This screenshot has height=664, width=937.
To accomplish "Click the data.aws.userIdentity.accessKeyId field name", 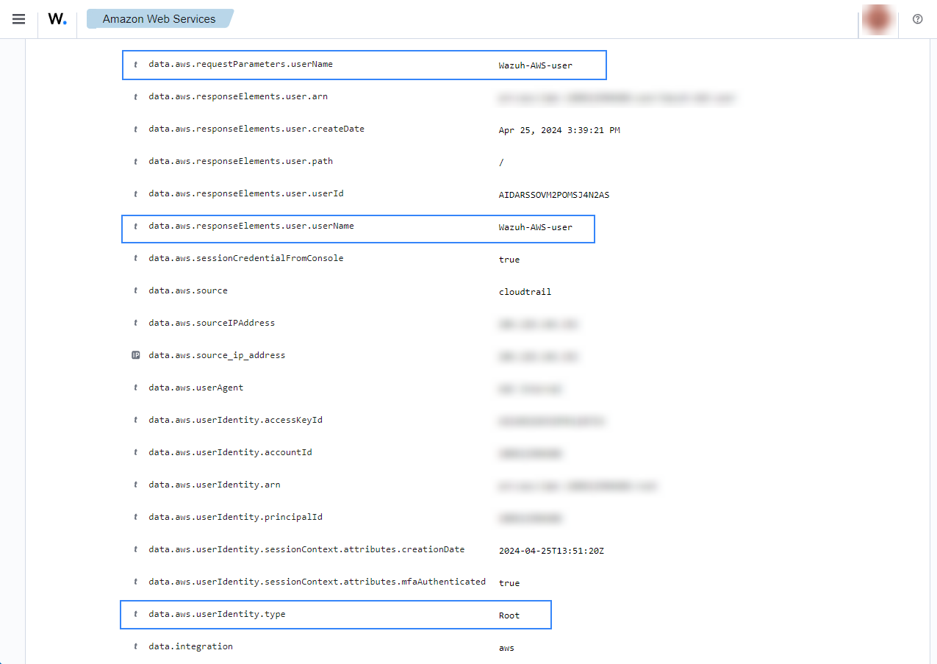I will coord(235,420).
